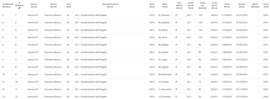This screenshot has width=270, height=99.
Task: Click total hours value 84
Action: (200, 67)
